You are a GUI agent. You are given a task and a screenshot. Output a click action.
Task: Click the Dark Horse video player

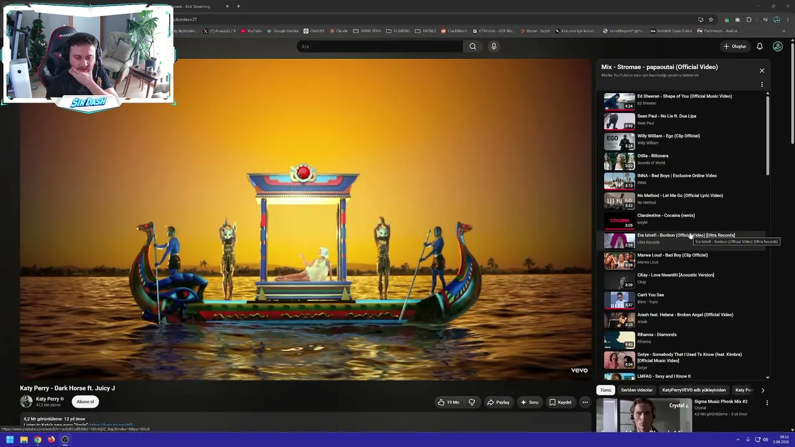click(306, 219)
